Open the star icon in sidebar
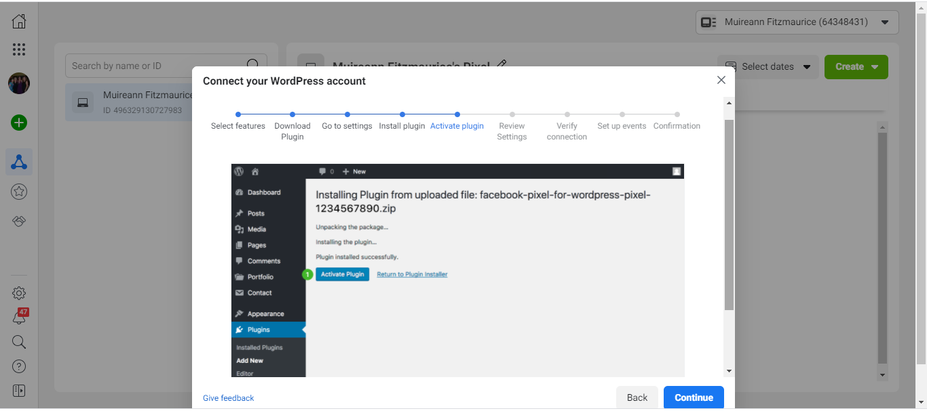Viewport: 927px width, 411px height. pos(19,192)
